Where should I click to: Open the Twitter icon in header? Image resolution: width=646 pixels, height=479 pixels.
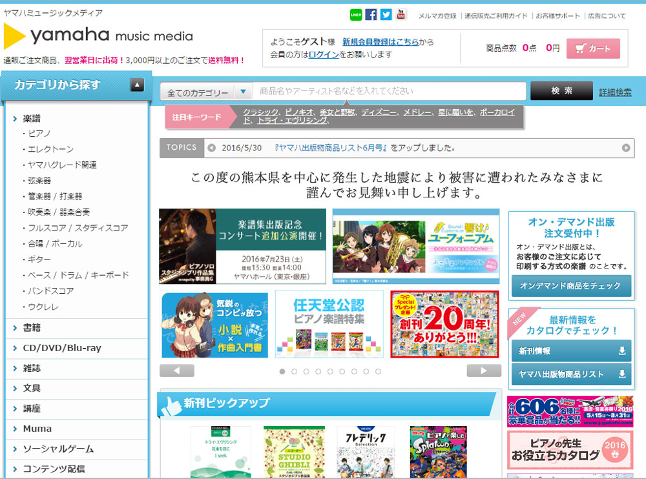[386, 15]
